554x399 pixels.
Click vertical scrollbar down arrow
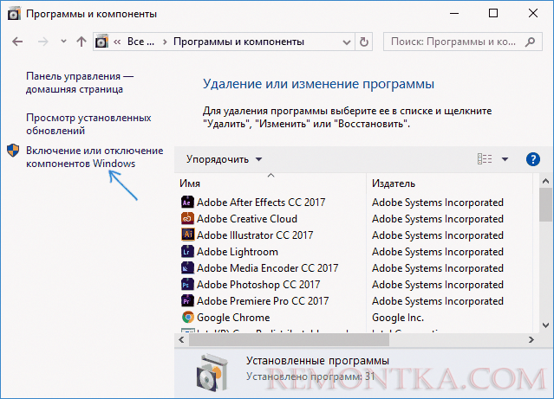[545, 325]
